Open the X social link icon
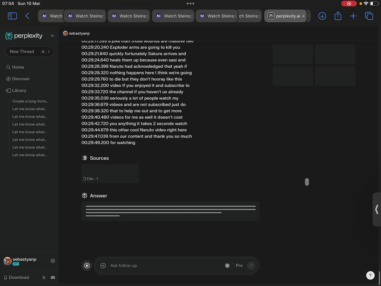The height and width of the screenshot is (286, 381). click(44, 277)
